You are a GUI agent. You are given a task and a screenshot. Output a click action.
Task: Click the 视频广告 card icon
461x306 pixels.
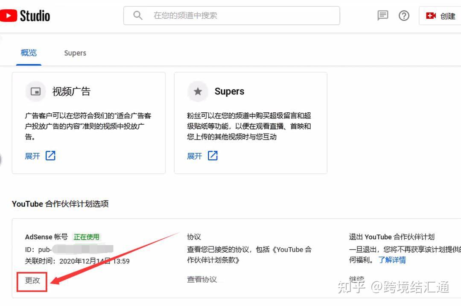(35, 92)
